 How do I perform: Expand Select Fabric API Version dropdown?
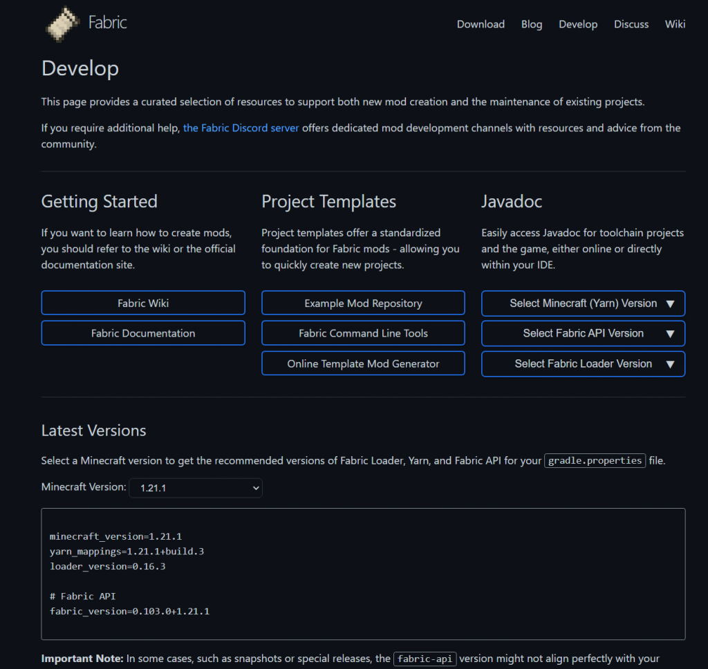coord(583,334)
